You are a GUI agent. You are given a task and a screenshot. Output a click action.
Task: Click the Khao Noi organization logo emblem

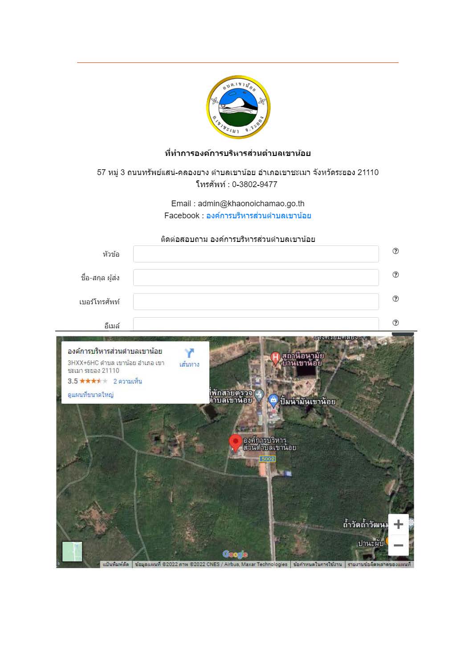(x=238, y=107)
